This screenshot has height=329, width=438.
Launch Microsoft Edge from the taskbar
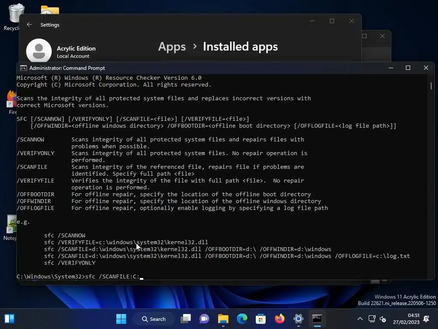point(242,319)
